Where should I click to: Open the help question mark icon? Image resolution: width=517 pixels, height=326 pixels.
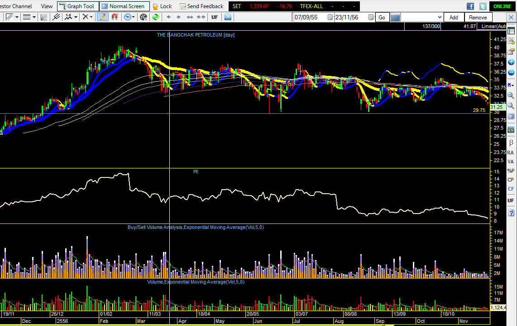point(511,213)
